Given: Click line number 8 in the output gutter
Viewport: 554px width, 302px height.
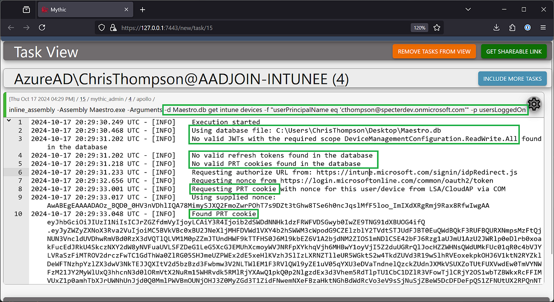Looking at the screenshot, I should point(20,189).
